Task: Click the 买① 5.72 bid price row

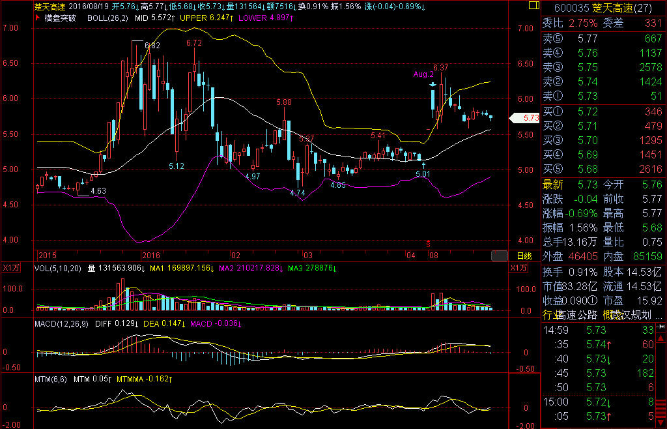Action: (604, 112)
